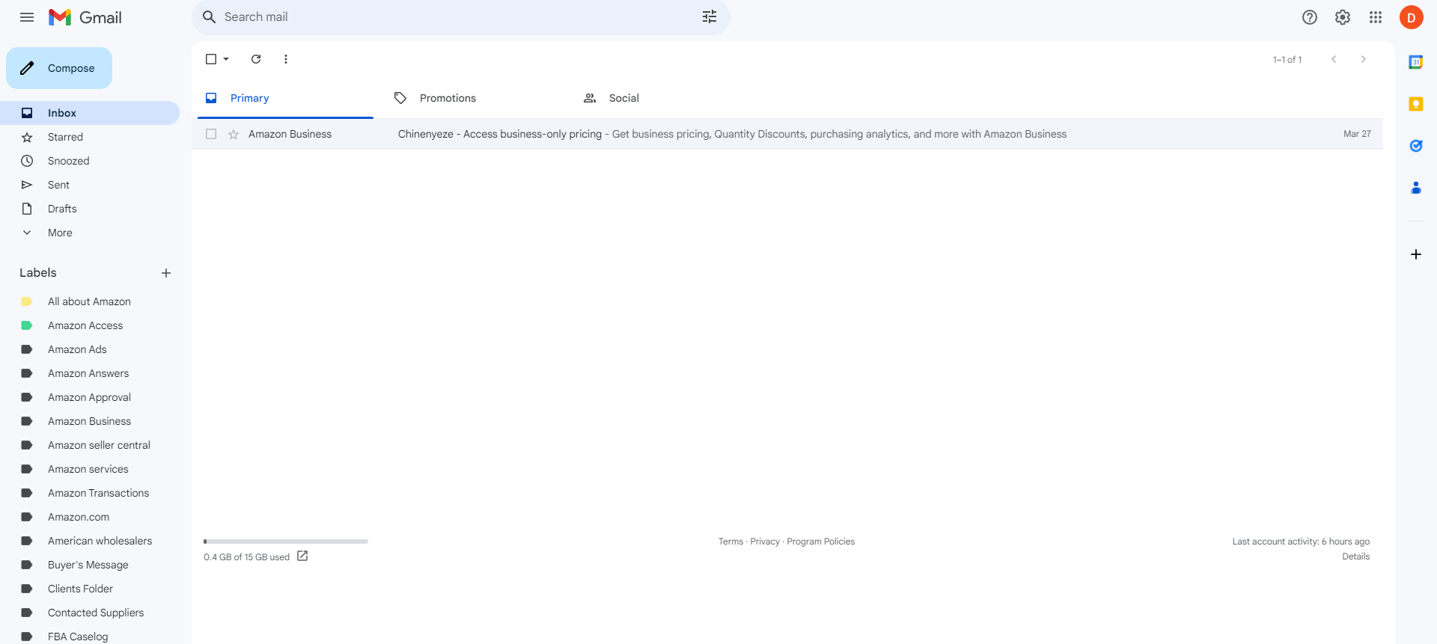This screenshot has height=644, width=1437.
Task: Open the Buyer's Message label
Action: pyautogui.click(x=90, y=565)
